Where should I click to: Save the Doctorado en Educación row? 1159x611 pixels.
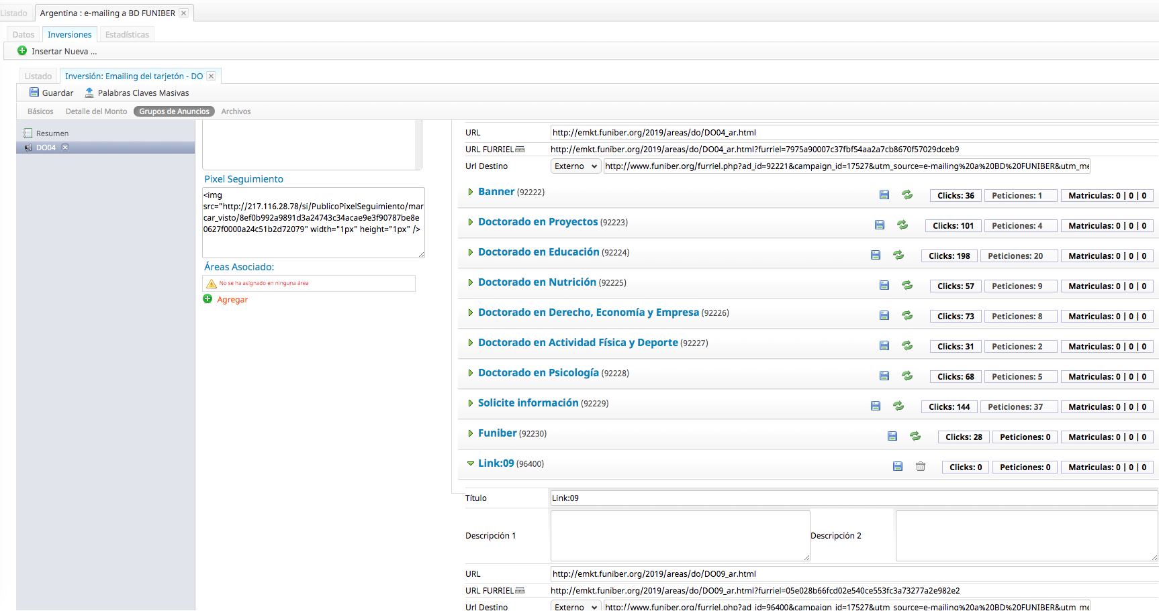[875, 255]
